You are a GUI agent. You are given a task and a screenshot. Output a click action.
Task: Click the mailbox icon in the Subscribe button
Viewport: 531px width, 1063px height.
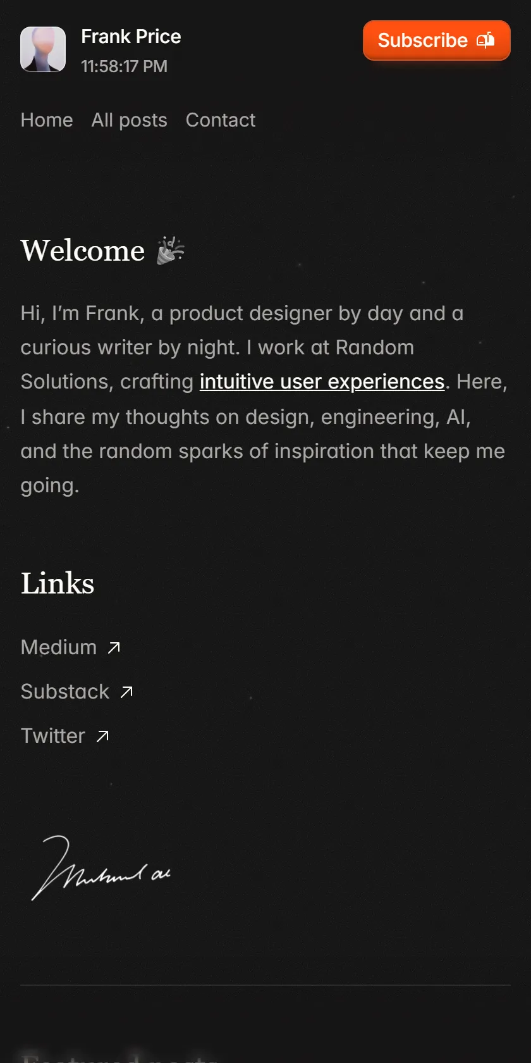point(485,40)
